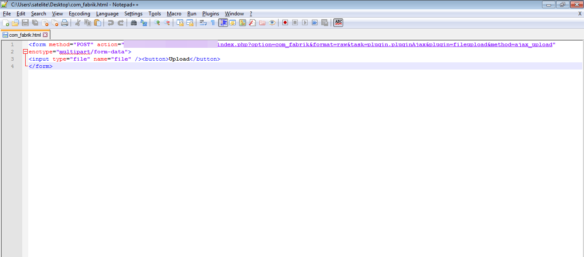This screenshot has width=584, height=257.
Task: Close the com_fabrik.html tab
Action: 45,34
